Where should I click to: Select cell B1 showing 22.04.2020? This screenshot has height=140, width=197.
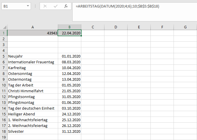pos(69,33)
